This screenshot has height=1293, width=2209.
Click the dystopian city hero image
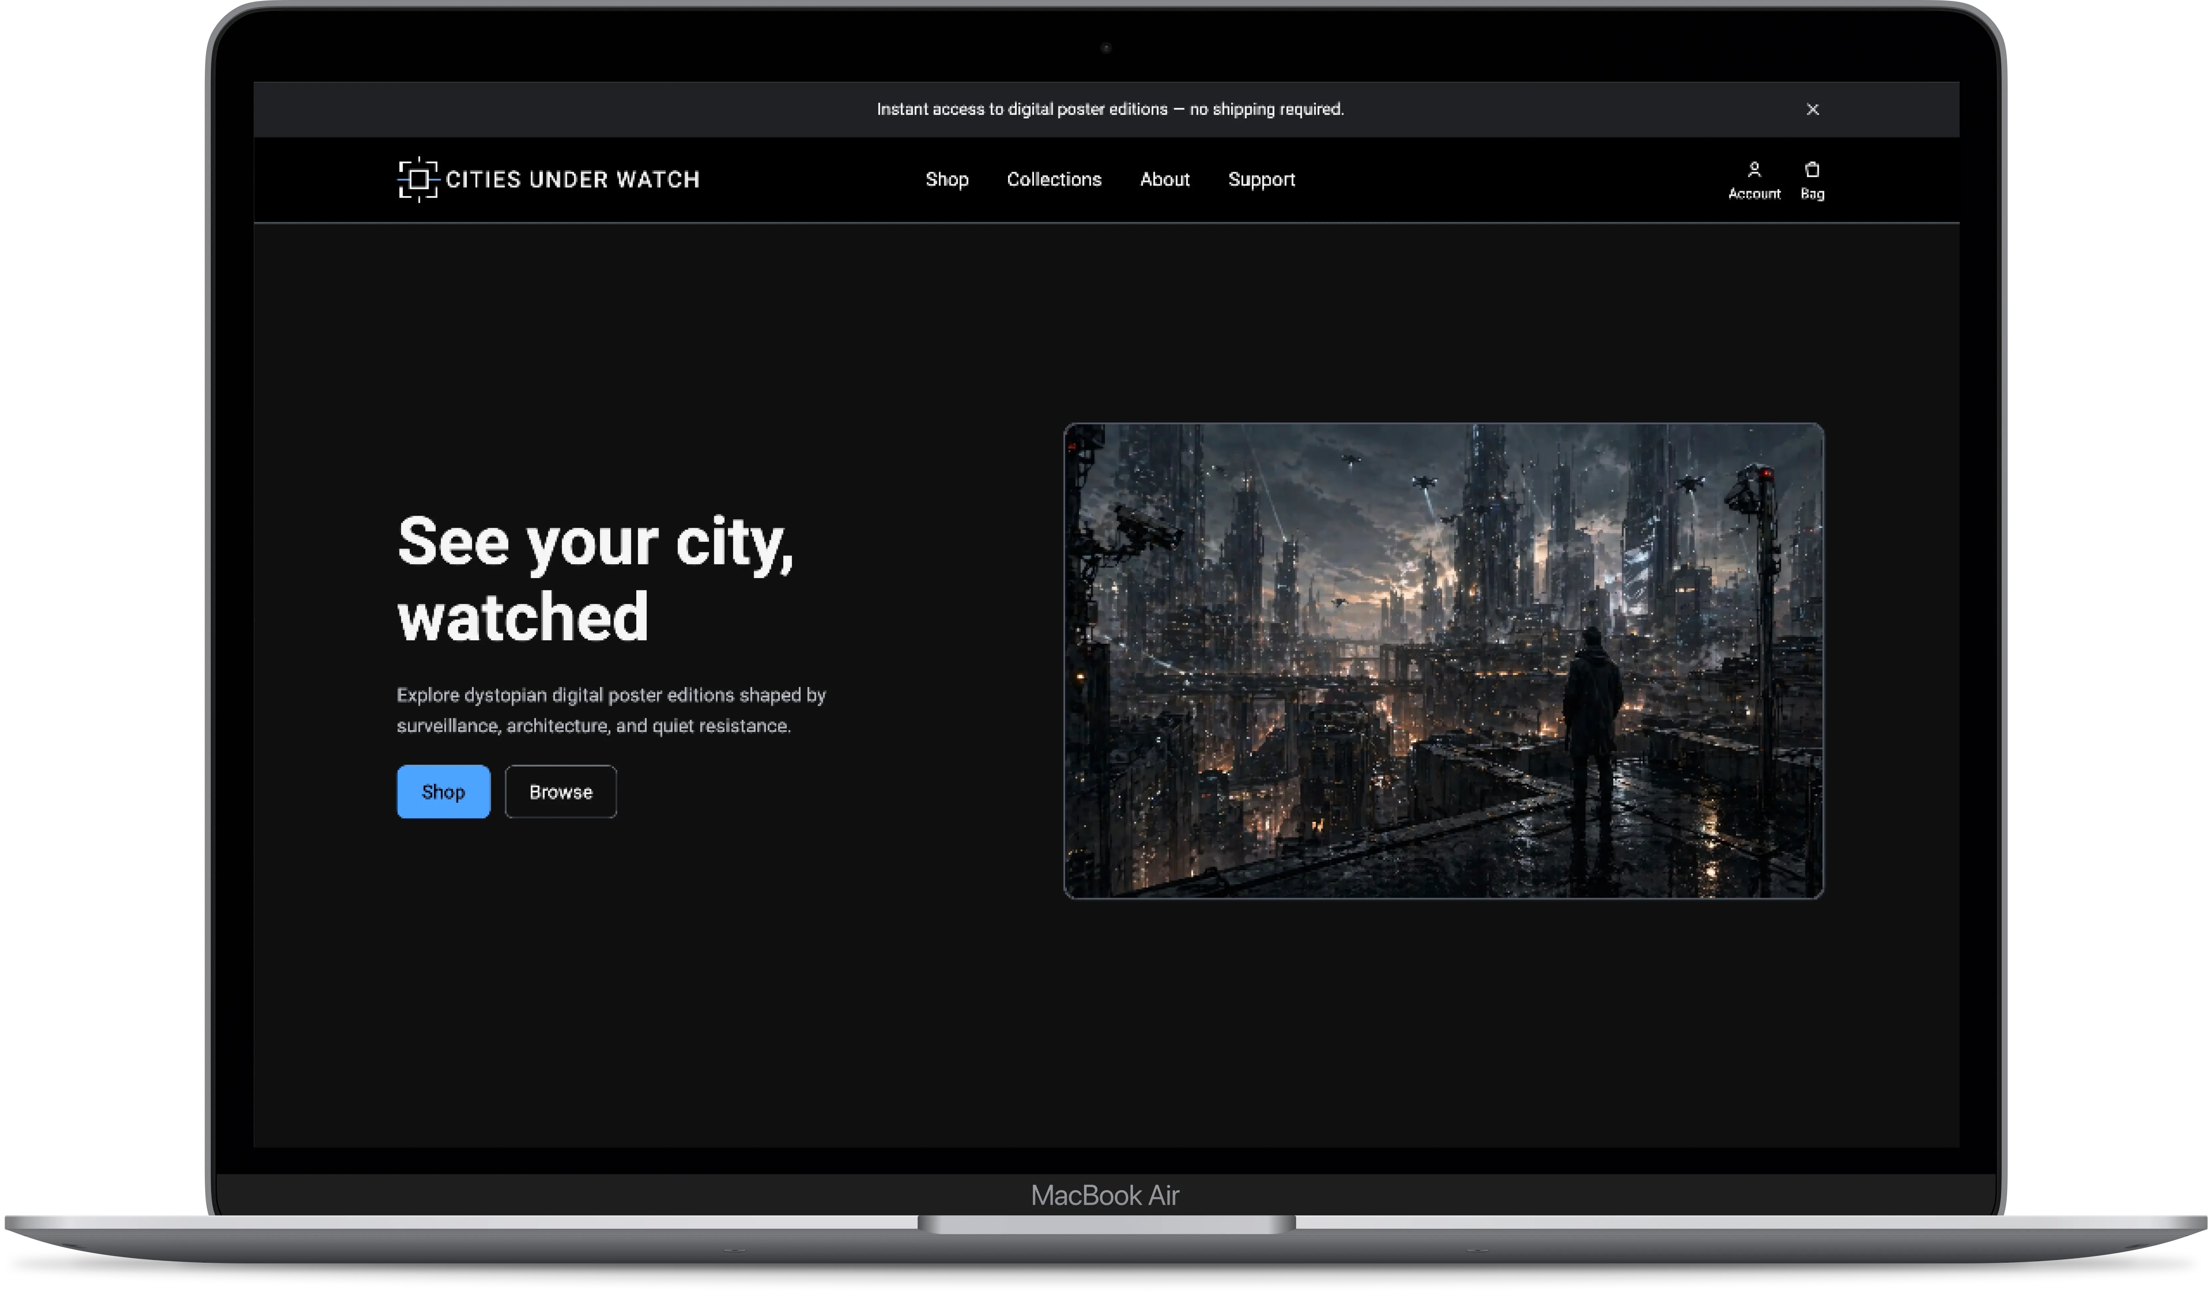point(1444,661)
